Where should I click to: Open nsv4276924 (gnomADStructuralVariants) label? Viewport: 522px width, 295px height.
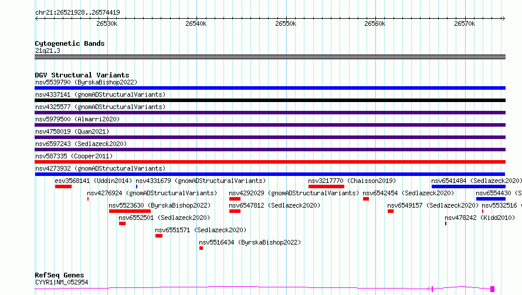[x=152, y=193]
